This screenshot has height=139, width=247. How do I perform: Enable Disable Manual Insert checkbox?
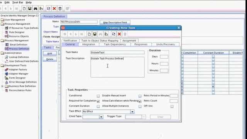140,96
